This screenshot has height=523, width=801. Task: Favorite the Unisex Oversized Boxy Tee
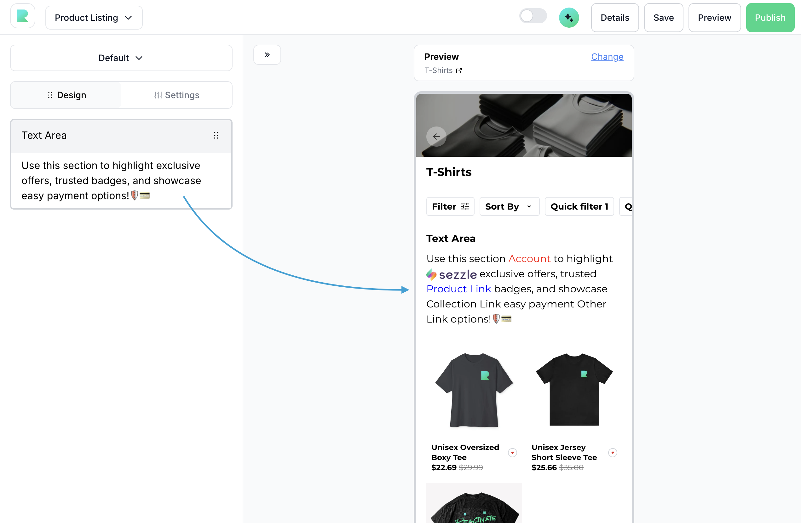(512, 453)
